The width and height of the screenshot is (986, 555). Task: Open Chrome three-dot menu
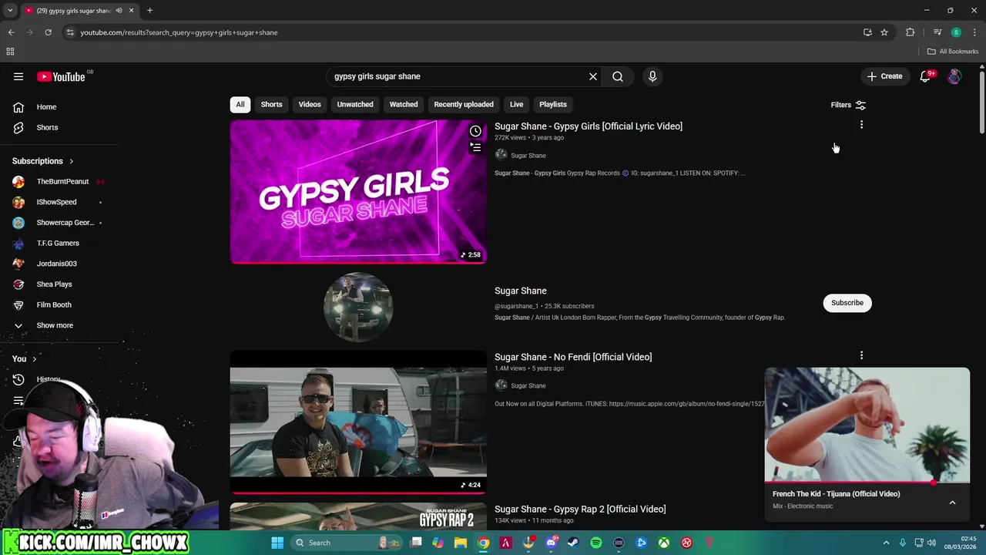click(x=974, y=32)
